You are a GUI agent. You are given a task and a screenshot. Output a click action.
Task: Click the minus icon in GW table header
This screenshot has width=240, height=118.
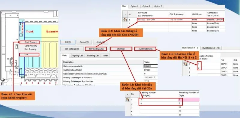pos(125,14)
